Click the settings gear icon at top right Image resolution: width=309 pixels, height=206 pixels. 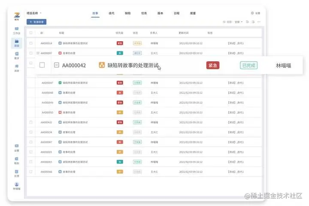tap(252, 13)
